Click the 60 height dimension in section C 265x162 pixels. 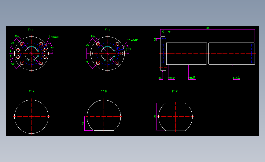(x=155, y=117)
